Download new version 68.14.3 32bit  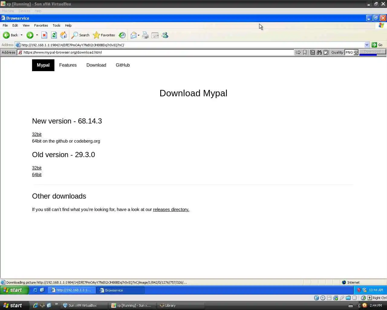coord(37,134)
